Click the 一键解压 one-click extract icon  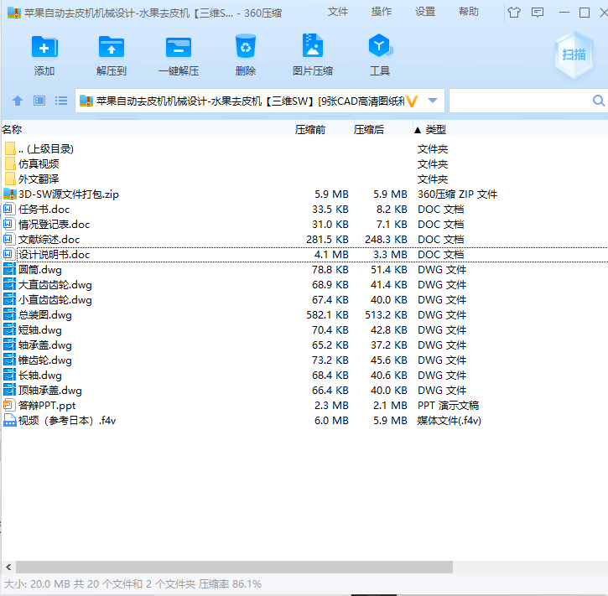[x=179, y=48]
